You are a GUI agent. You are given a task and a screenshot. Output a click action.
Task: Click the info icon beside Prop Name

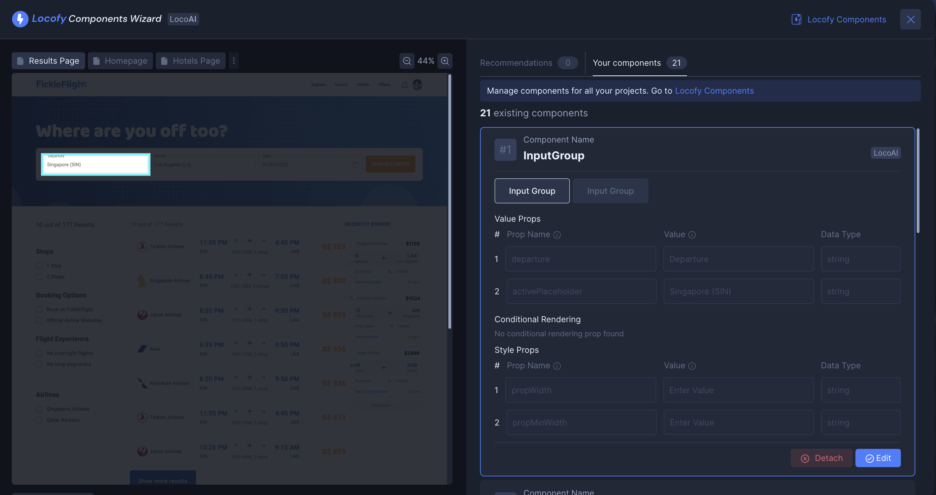558,235
